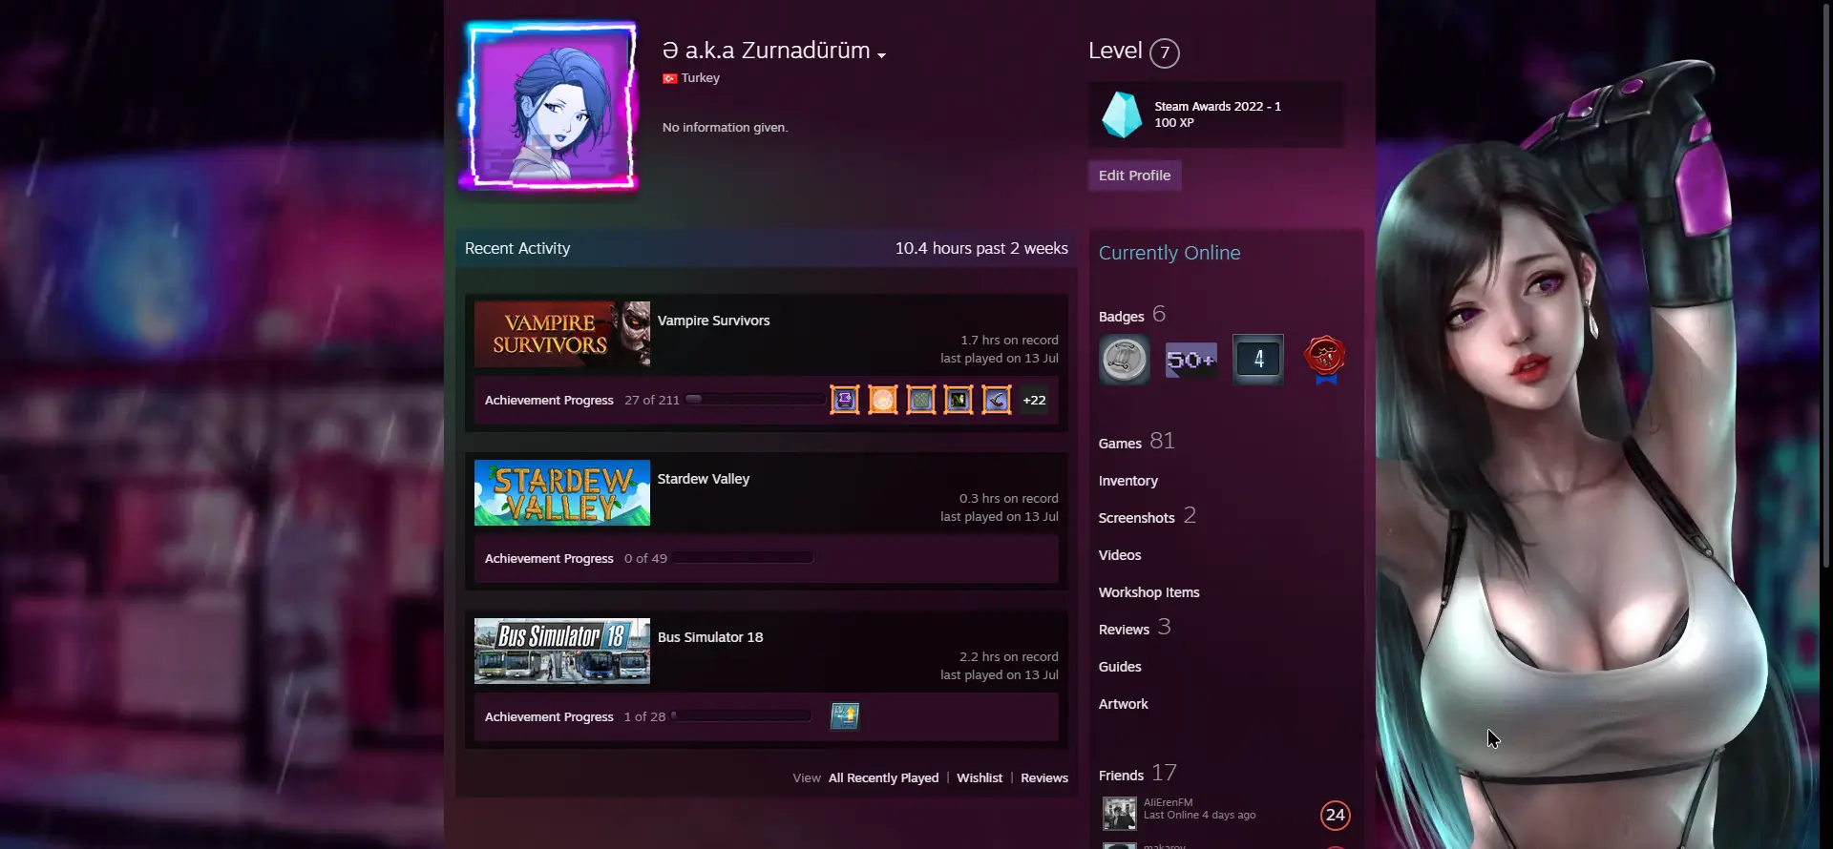Screen dimensions: 1833x849
Task: Open the Stardew Valley game banner
Action: point(562,492)
